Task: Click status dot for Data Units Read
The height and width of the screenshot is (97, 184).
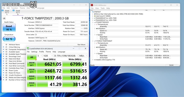Action: point(4,59)
